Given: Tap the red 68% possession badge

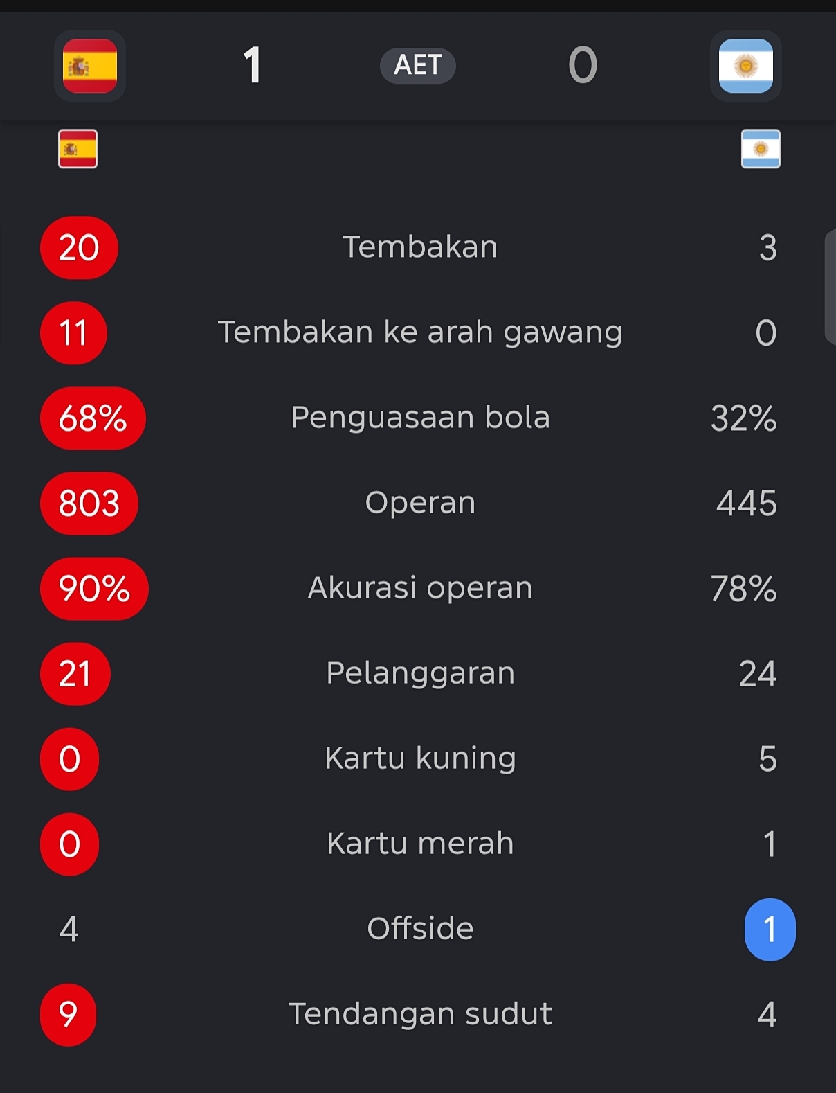Looking at the screenshot, I should [x=93, y=418].
